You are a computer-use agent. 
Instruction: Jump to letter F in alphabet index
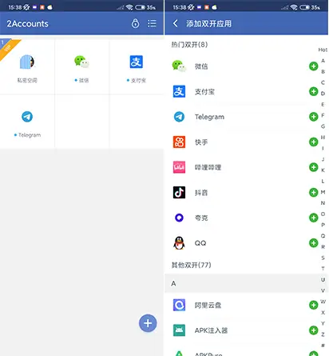pos(323,115)
